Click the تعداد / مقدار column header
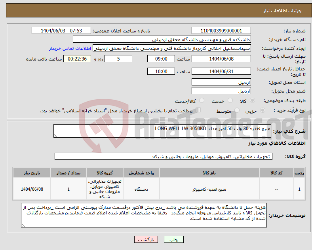The height and width of the screenshot is (250, 312). pos(68,173)
